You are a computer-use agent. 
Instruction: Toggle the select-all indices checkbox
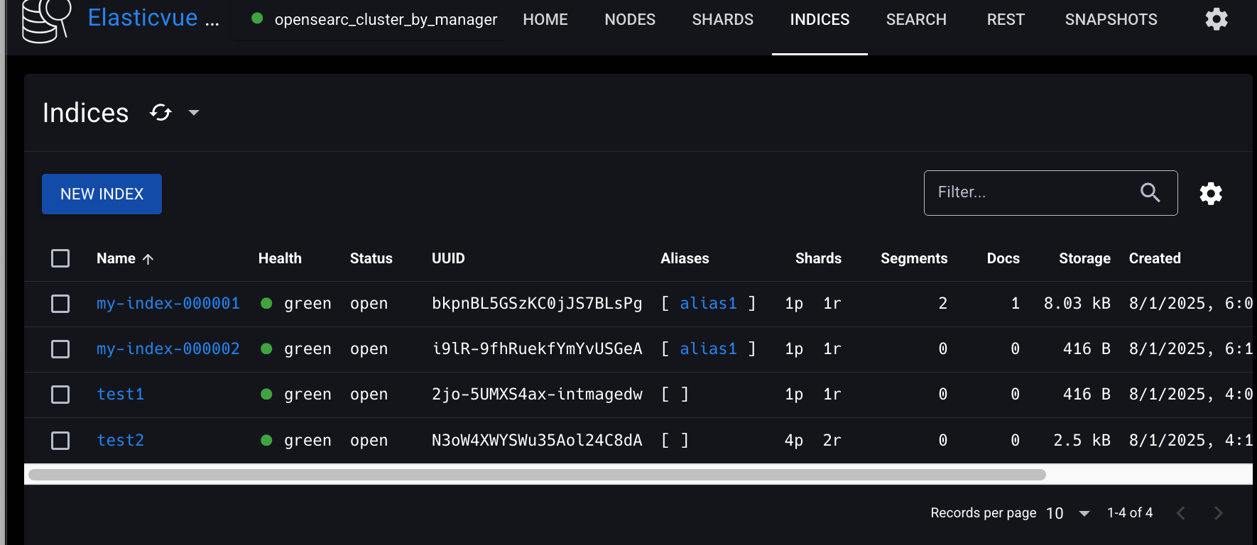coord(60,258)
